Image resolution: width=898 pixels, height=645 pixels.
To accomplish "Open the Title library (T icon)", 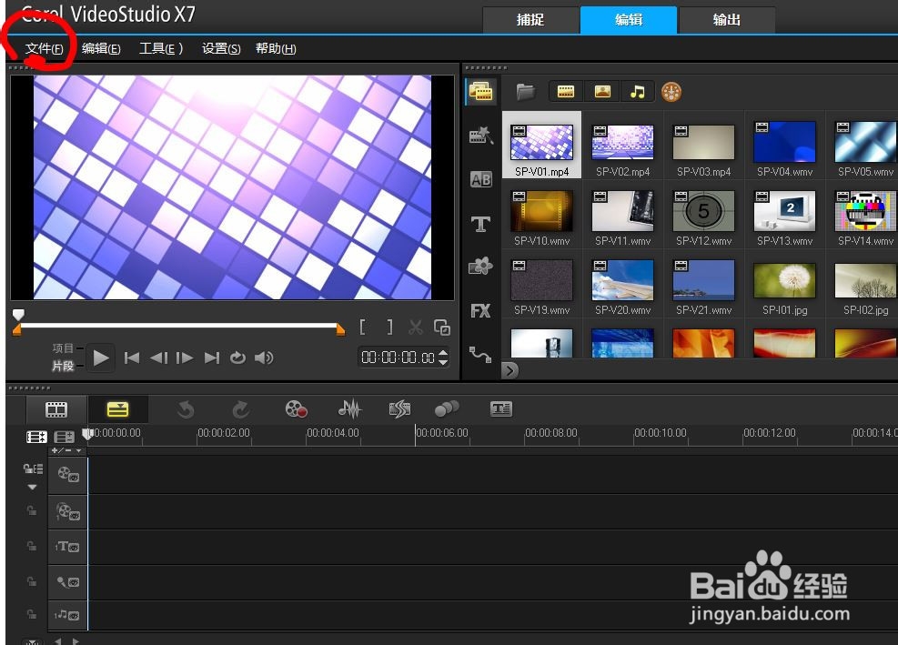I will (480, 224).
